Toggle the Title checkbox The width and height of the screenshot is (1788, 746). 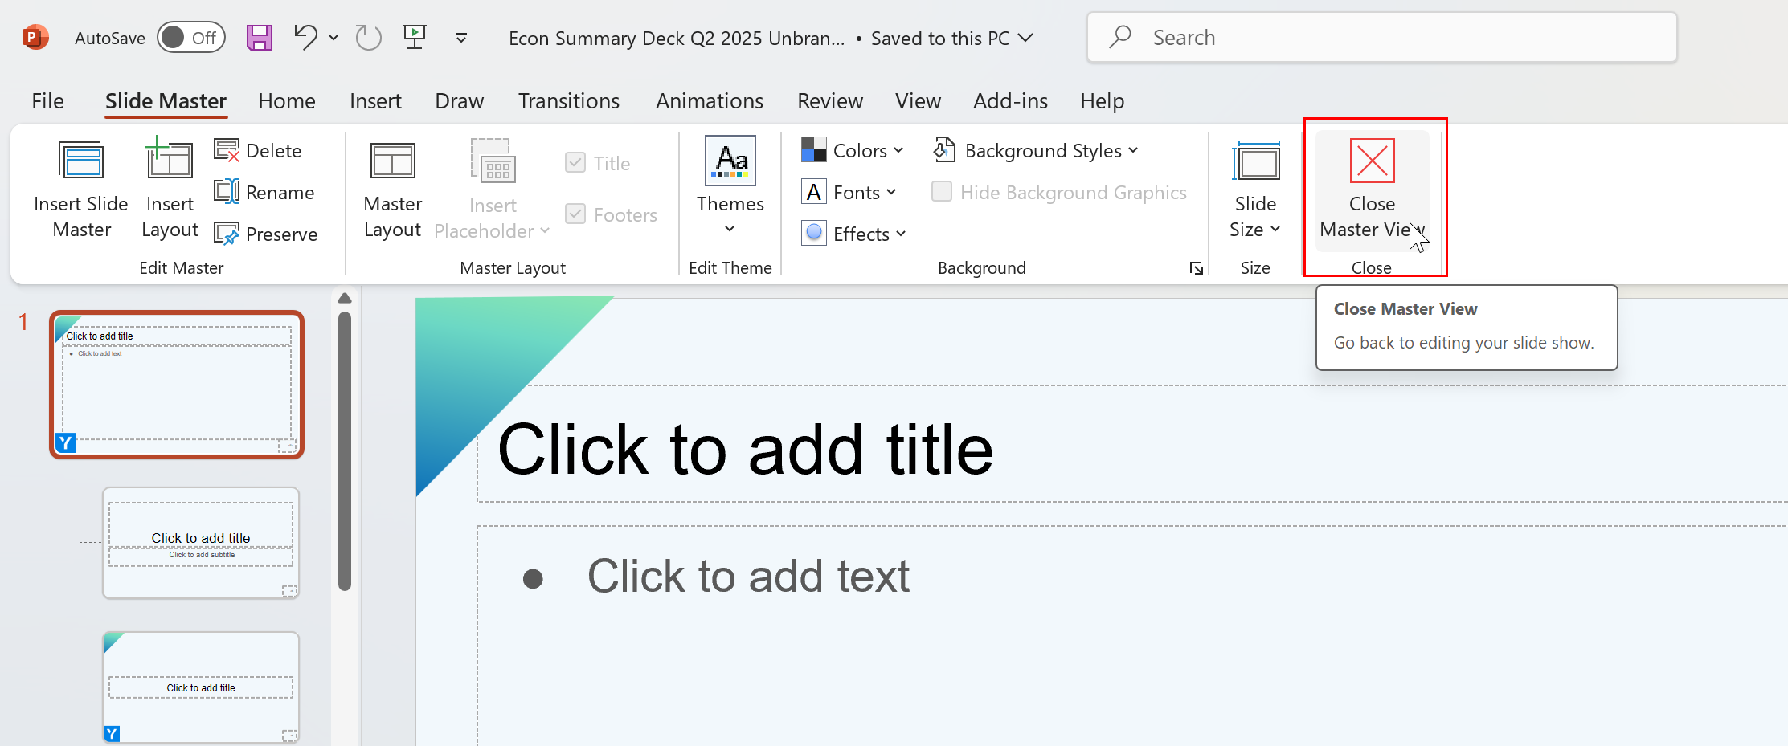575,163
